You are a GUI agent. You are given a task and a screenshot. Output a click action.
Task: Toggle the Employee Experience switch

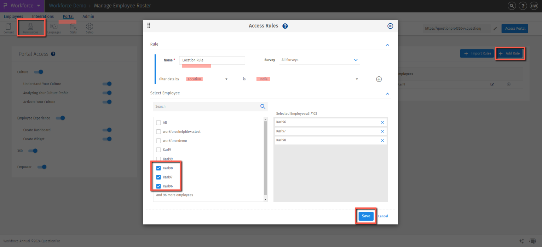tap(60, 118)
